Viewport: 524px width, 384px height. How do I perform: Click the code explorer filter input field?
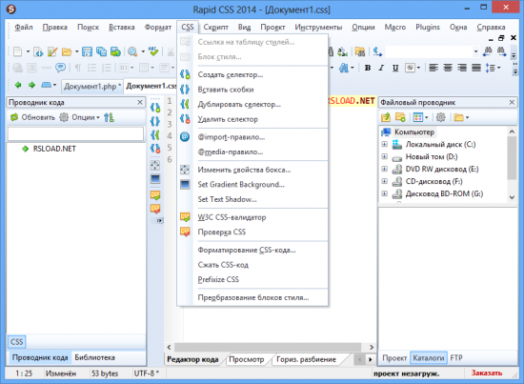click(x=76, y=133)
